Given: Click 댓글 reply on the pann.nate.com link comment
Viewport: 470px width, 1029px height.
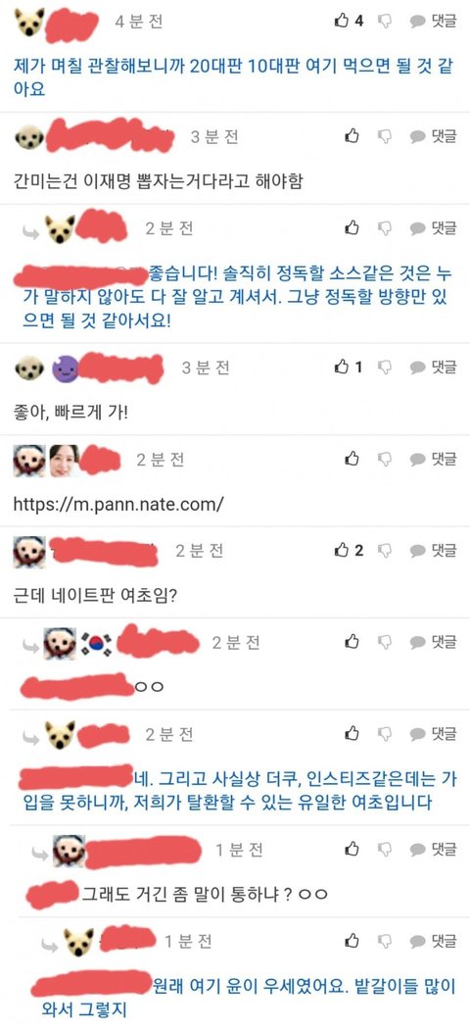Looking at the screenshot, I should pos(434,459).
